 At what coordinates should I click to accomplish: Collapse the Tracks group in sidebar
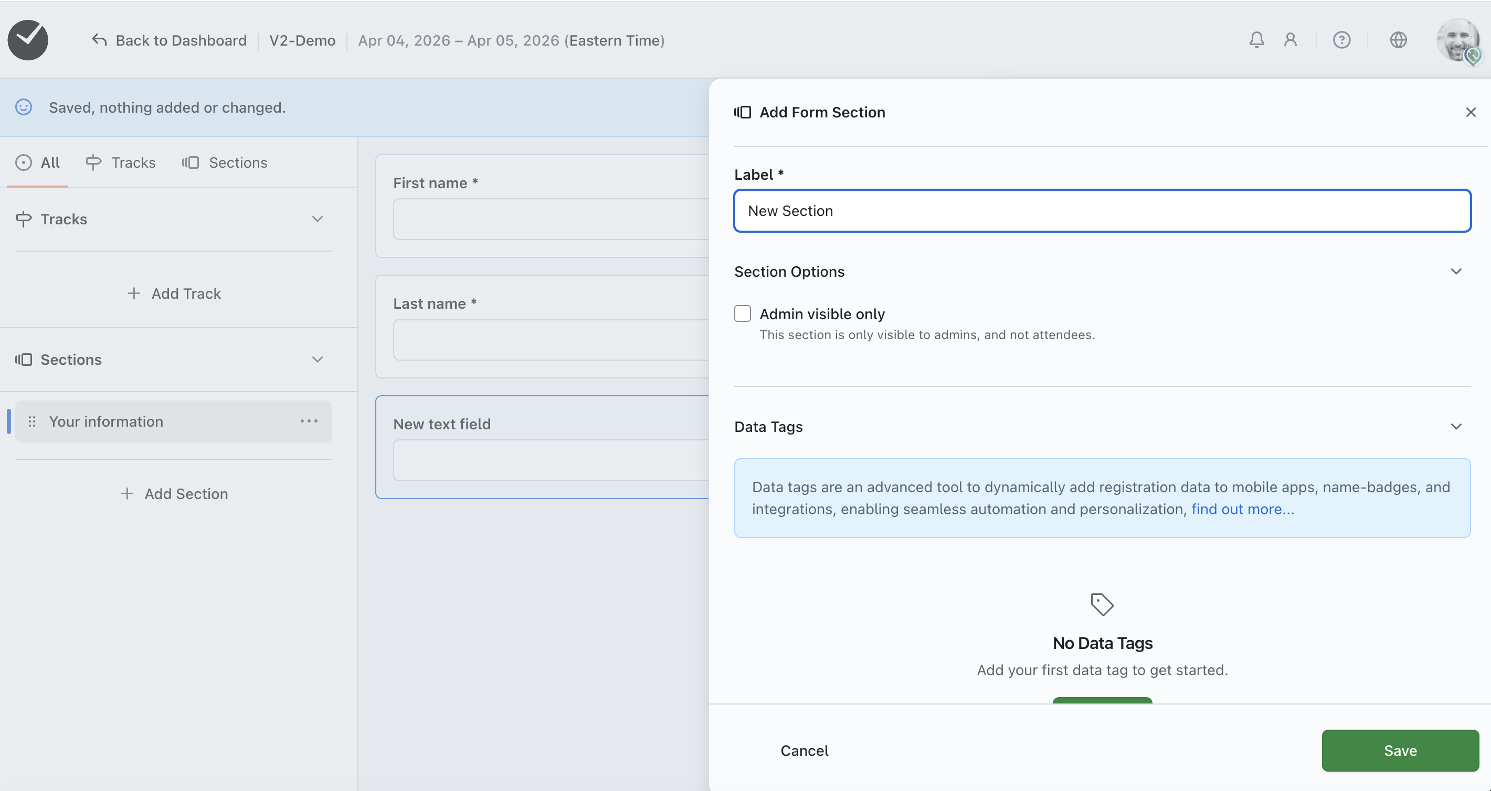[317, 219]
